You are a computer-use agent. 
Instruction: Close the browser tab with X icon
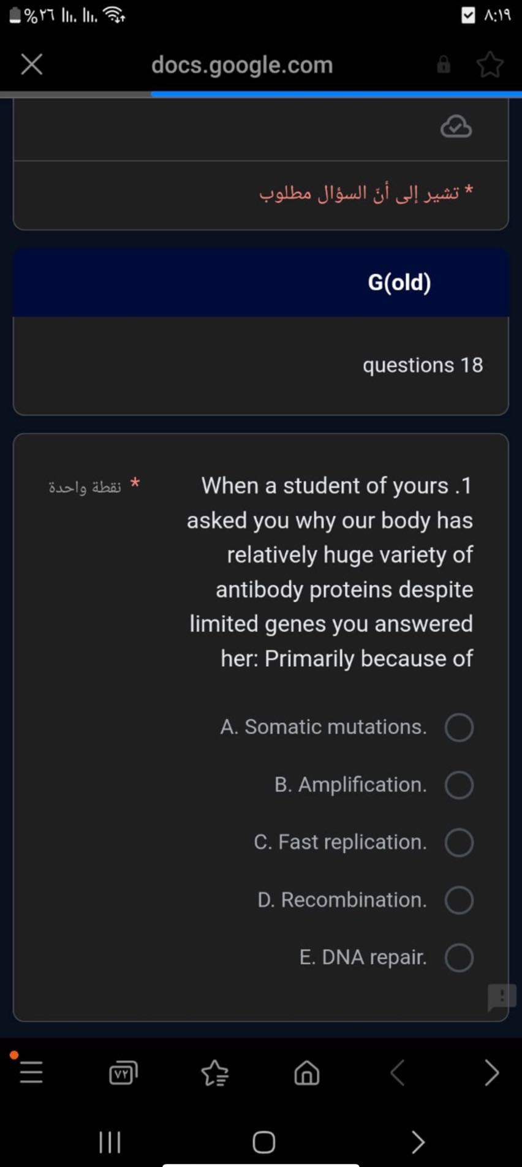click(x=32, y=64)
